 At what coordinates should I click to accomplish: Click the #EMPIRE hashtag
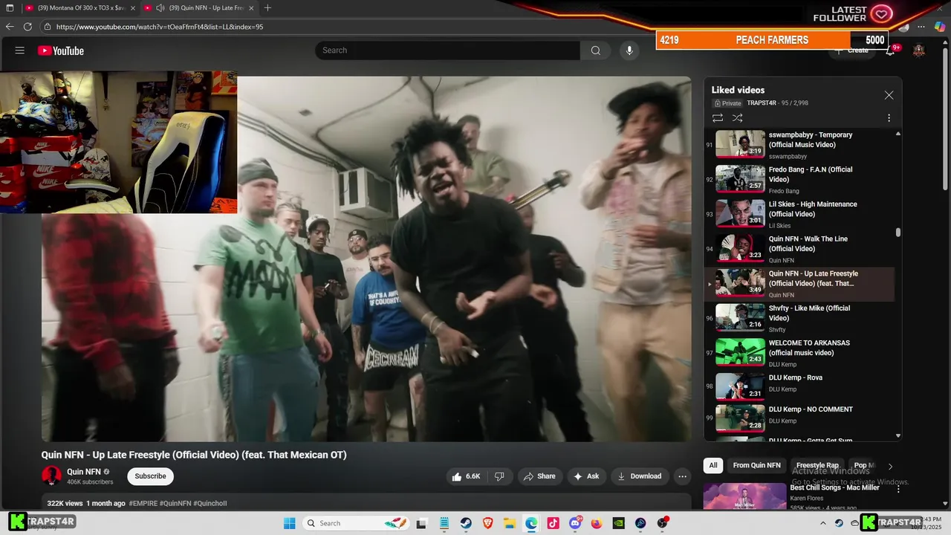[143, 503]
